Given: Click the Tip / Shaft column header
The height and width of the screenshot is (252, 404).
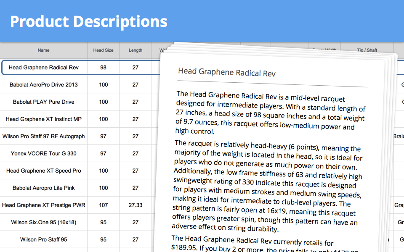Looking at the screenshot, I should [x=367, y=50].
